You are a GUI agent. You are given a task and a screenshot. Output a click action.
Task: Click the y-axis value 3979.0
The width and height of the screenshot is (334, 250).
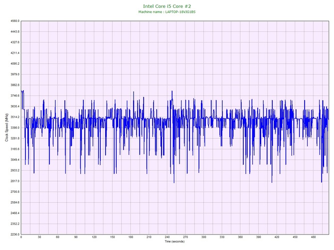point(15,75)
